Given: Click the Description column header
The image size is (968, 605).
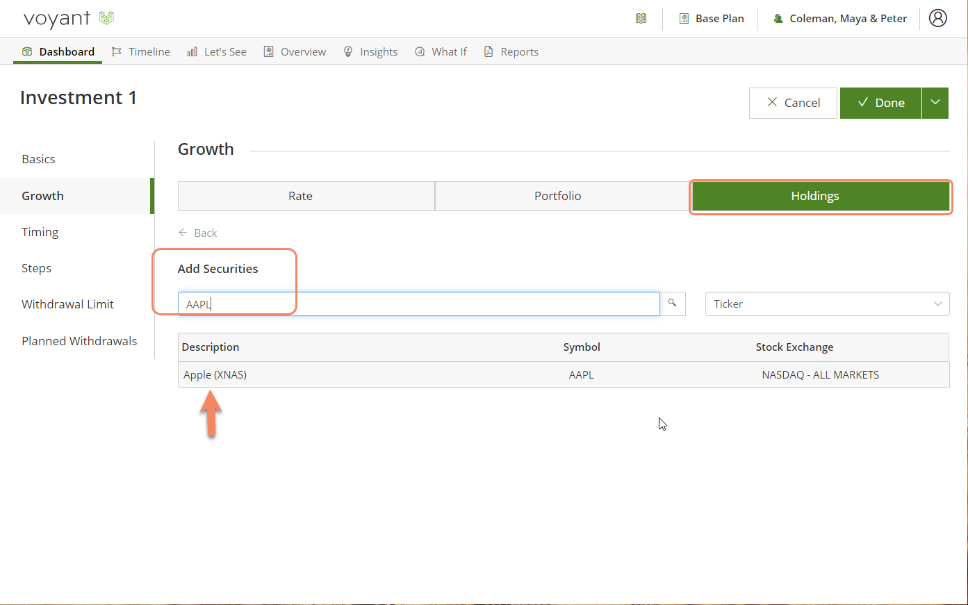Looking at the screenshot, I should [x=211, y=347].
